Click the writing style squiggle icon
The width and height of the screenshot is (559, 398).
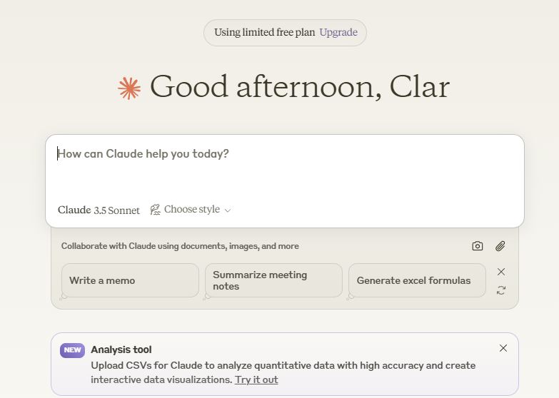pos(155,210)
